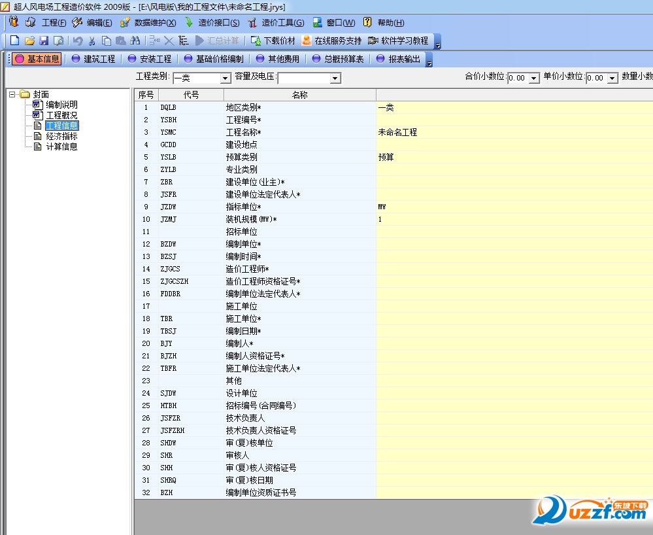Open 工程类别 dropdown
Screen dimensions: 653x535
226,78
